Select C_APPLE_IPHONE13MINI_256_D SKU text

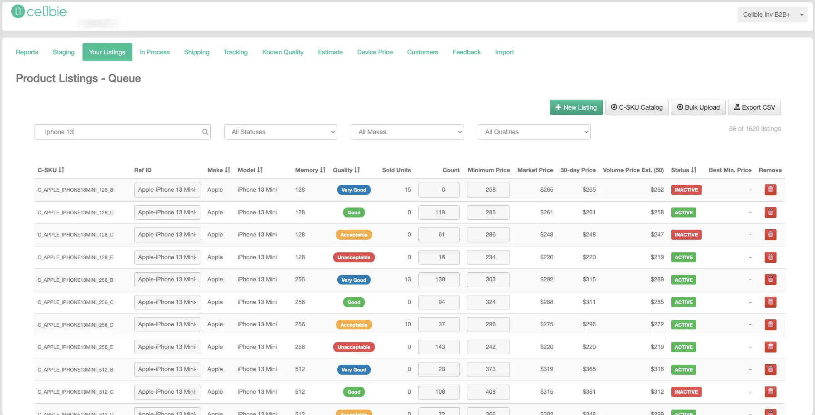coord(76,325)
